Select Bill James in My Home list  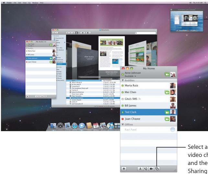[x=148, y=106]
